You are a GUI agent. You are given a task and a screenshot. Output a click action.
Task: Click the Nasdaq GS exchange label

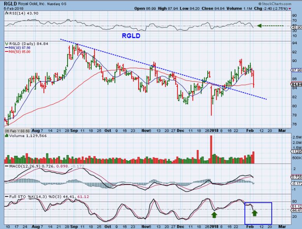57,4
